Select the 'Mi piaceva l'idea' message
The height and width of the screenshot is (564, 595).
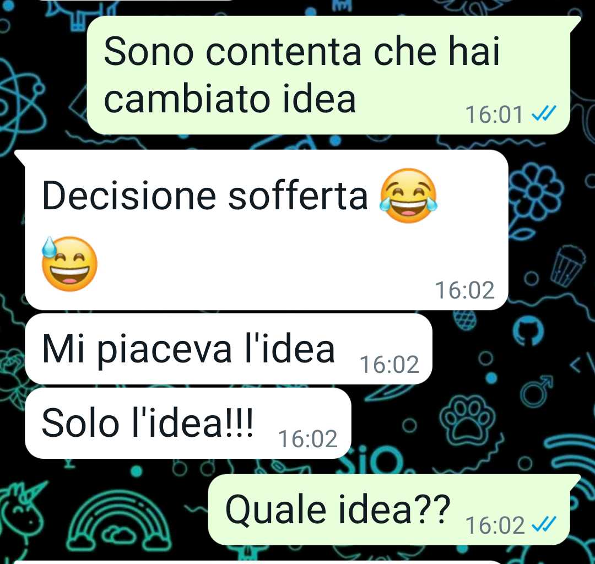point(229,349)
